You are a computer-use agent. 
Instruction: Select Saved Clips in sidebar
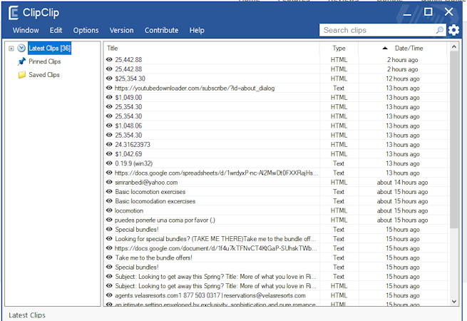click(x=44, y=74)
